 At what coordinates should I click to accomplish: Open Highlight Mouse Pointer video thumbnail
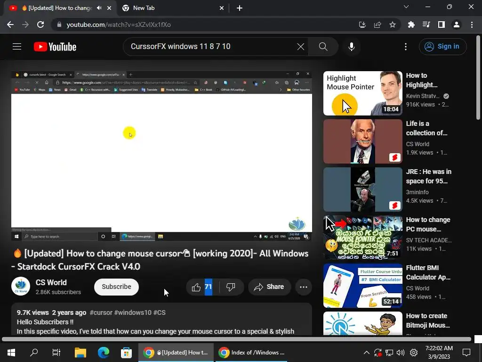[363, 93]
